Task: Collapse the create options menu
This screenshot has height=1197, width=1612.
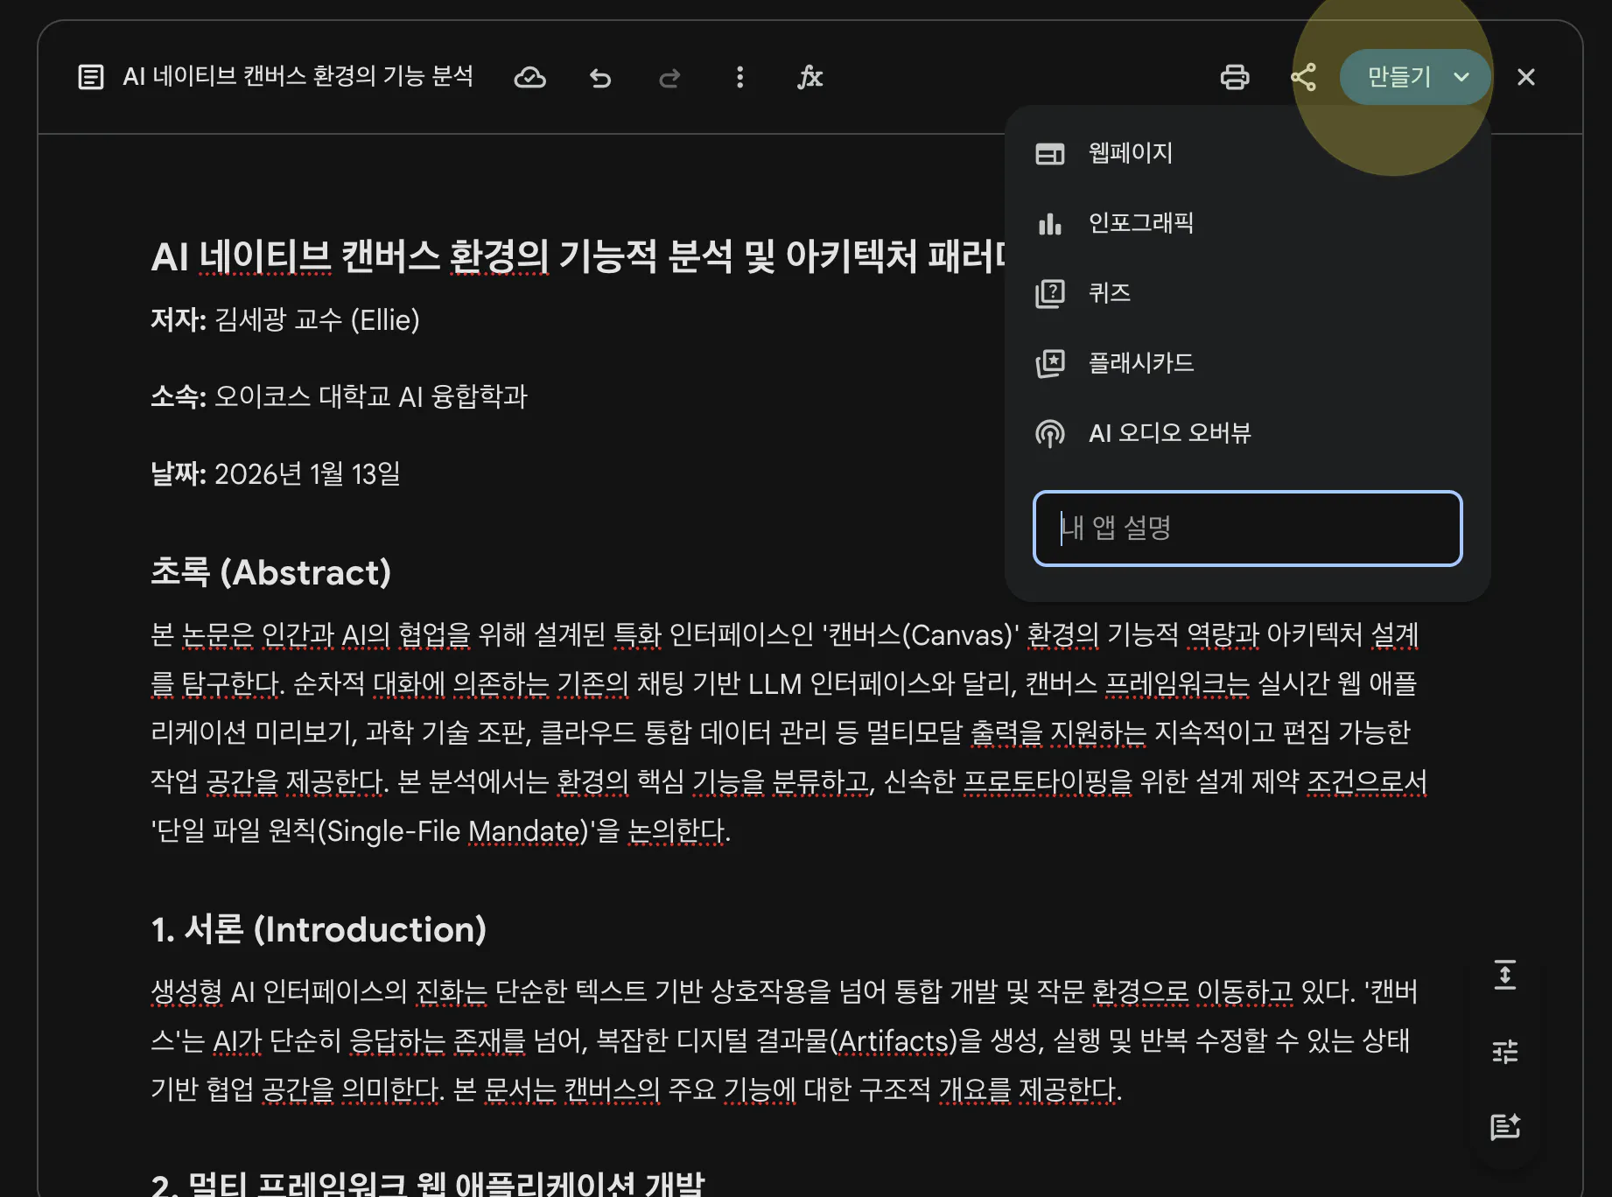Action: (1460, 77)
